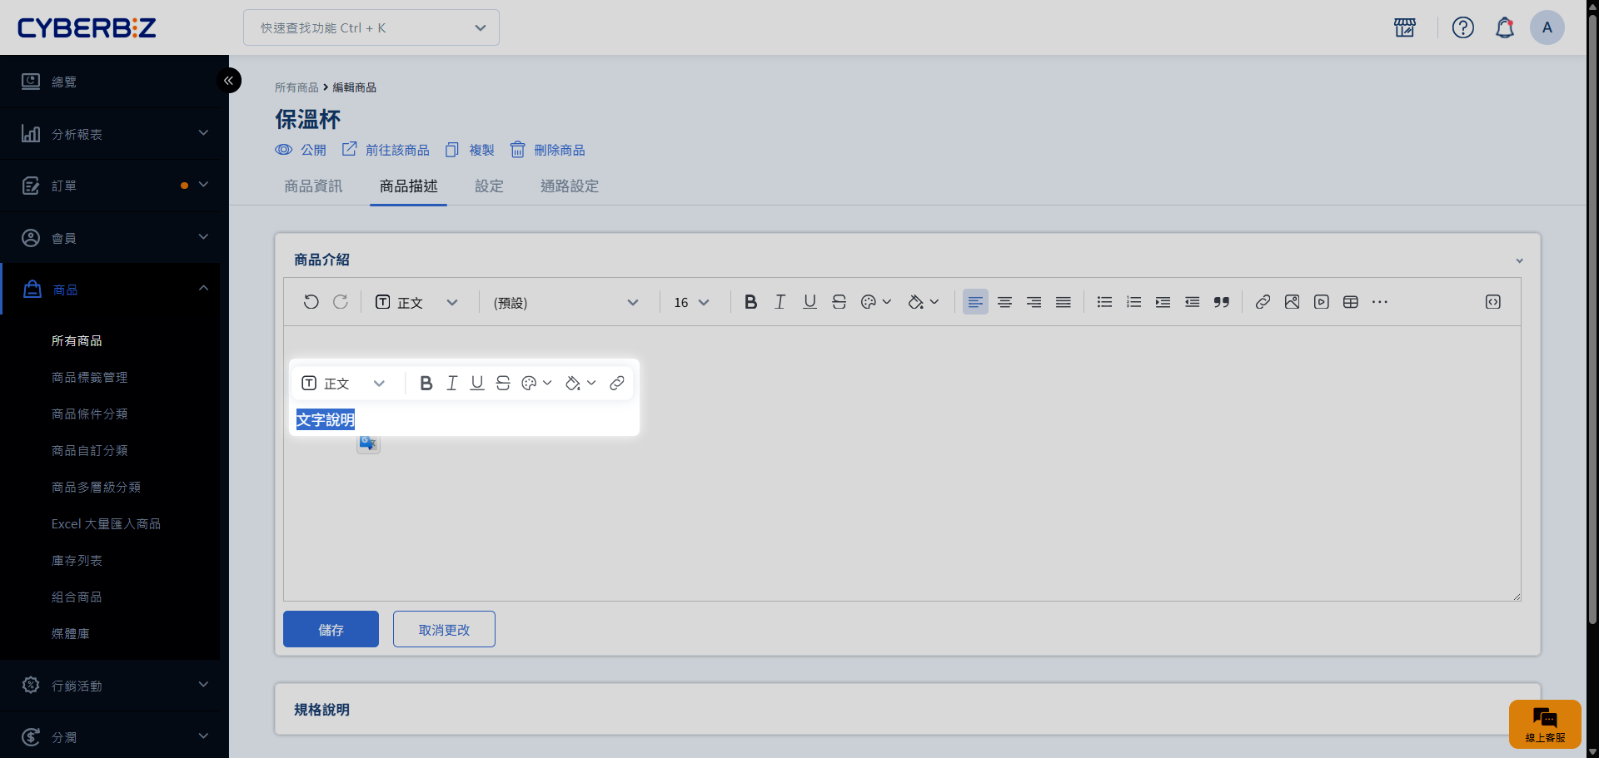
Task: Click the link icon in floating toolbar
Action: pos(616,383)
